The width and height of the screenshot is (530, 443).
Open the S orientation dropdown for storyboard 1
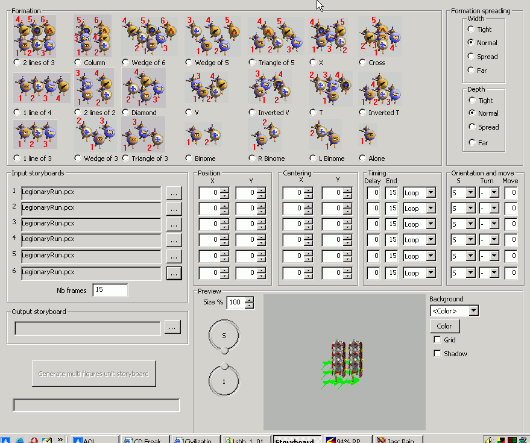(x=470, y=193)
